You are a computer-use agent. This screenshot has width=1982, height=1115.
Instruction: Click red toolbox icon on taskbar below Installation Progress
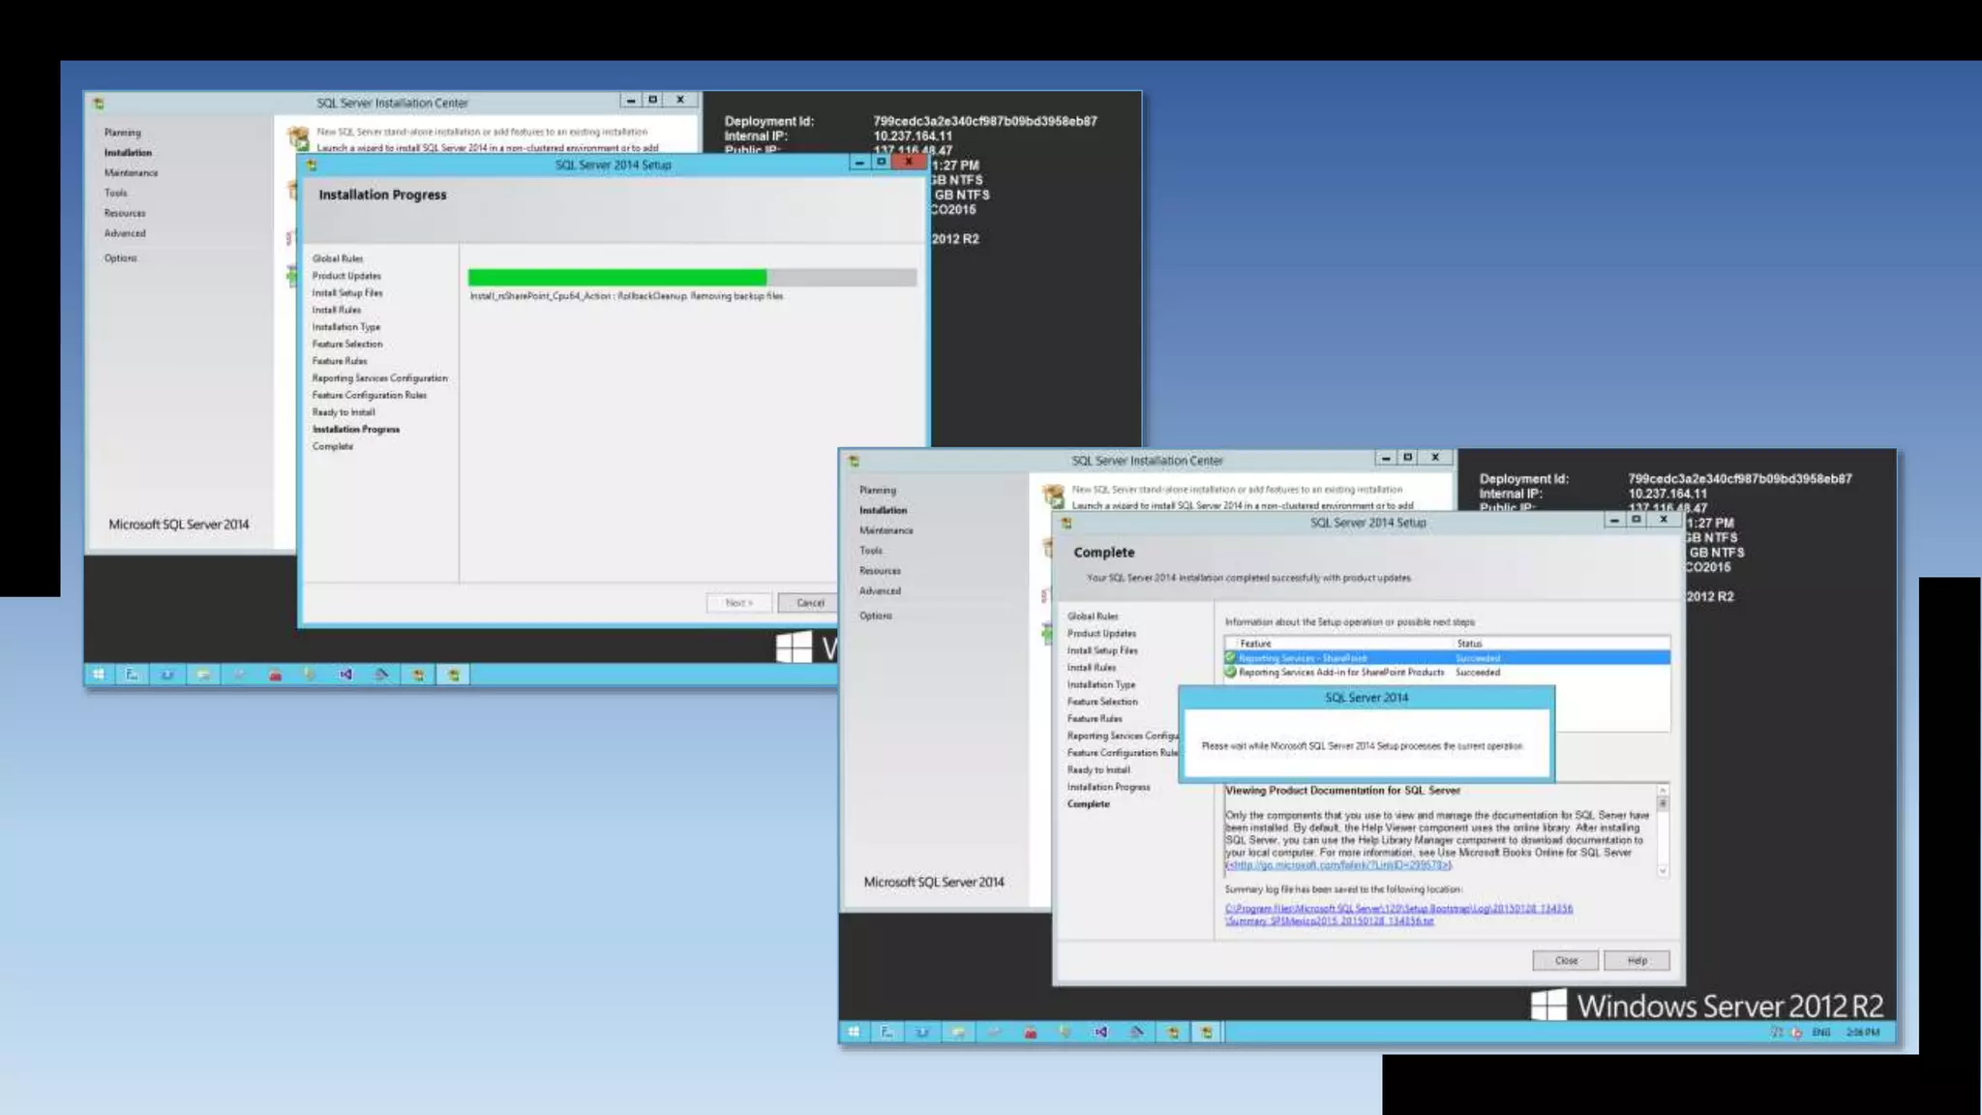(275, 675)
